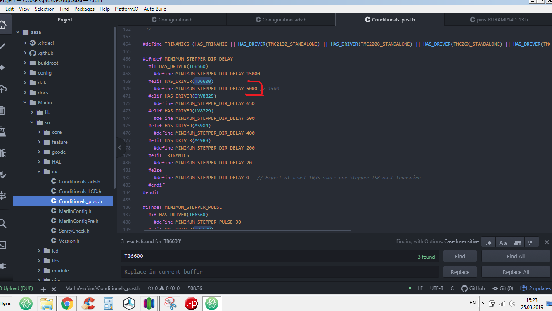
Task: Click the PlatformIO Build checkmark icon
Action: [3, 46]
